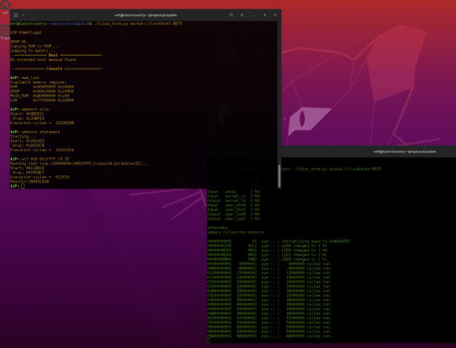
Task: Click the 'membench statemate' command line
Action: 40,132
